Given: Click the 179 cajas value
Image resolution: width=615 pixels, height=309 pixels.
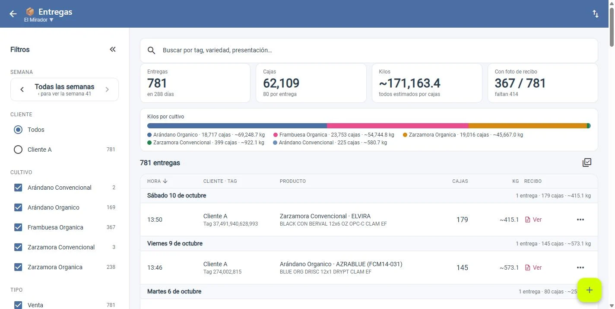Looking at the screenshot, I should [x=462, y=220].
